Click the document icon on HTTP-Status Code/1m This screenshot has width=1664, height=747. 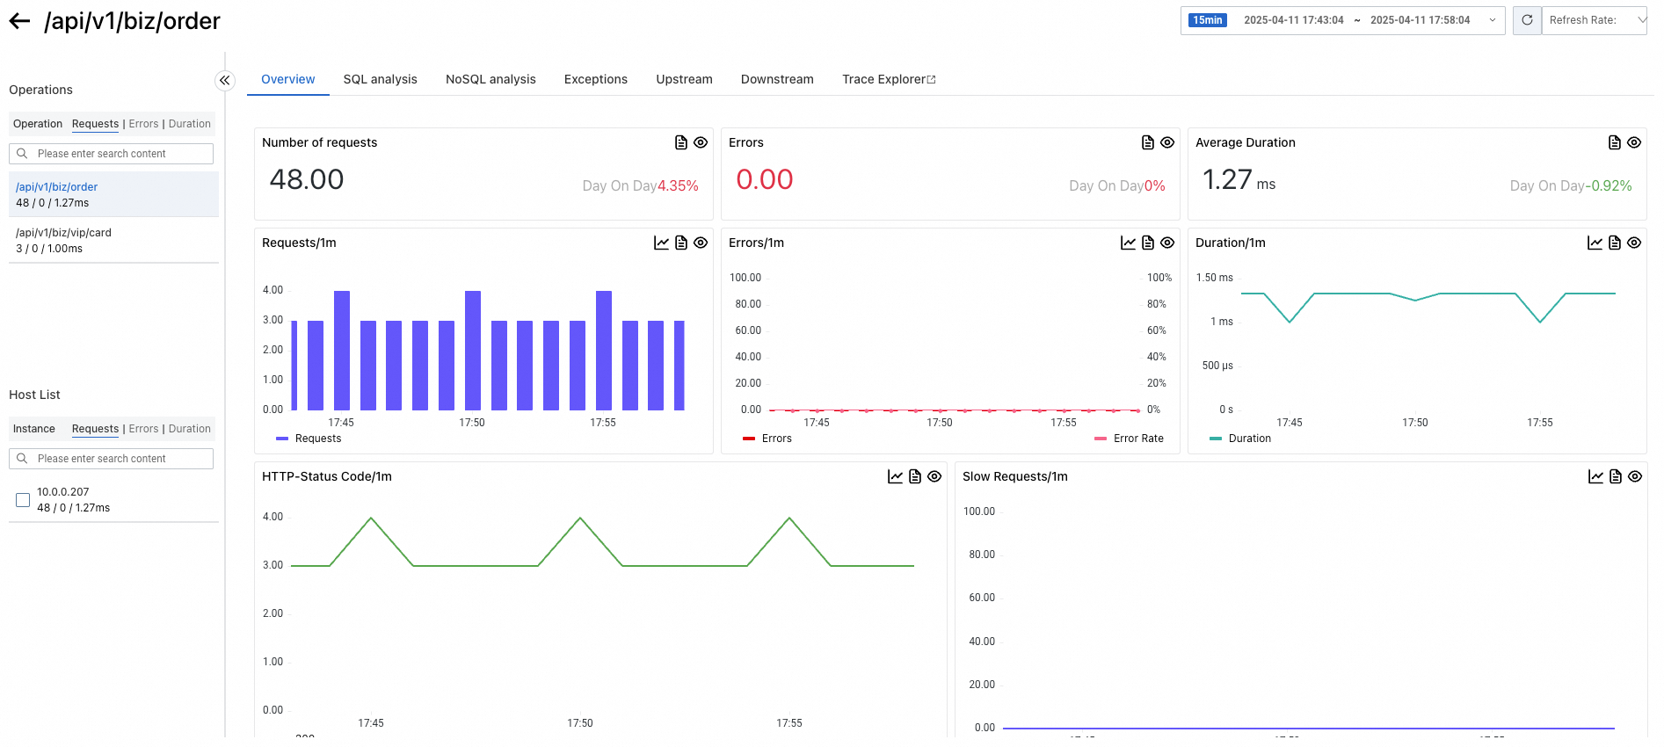pos(915,476)
